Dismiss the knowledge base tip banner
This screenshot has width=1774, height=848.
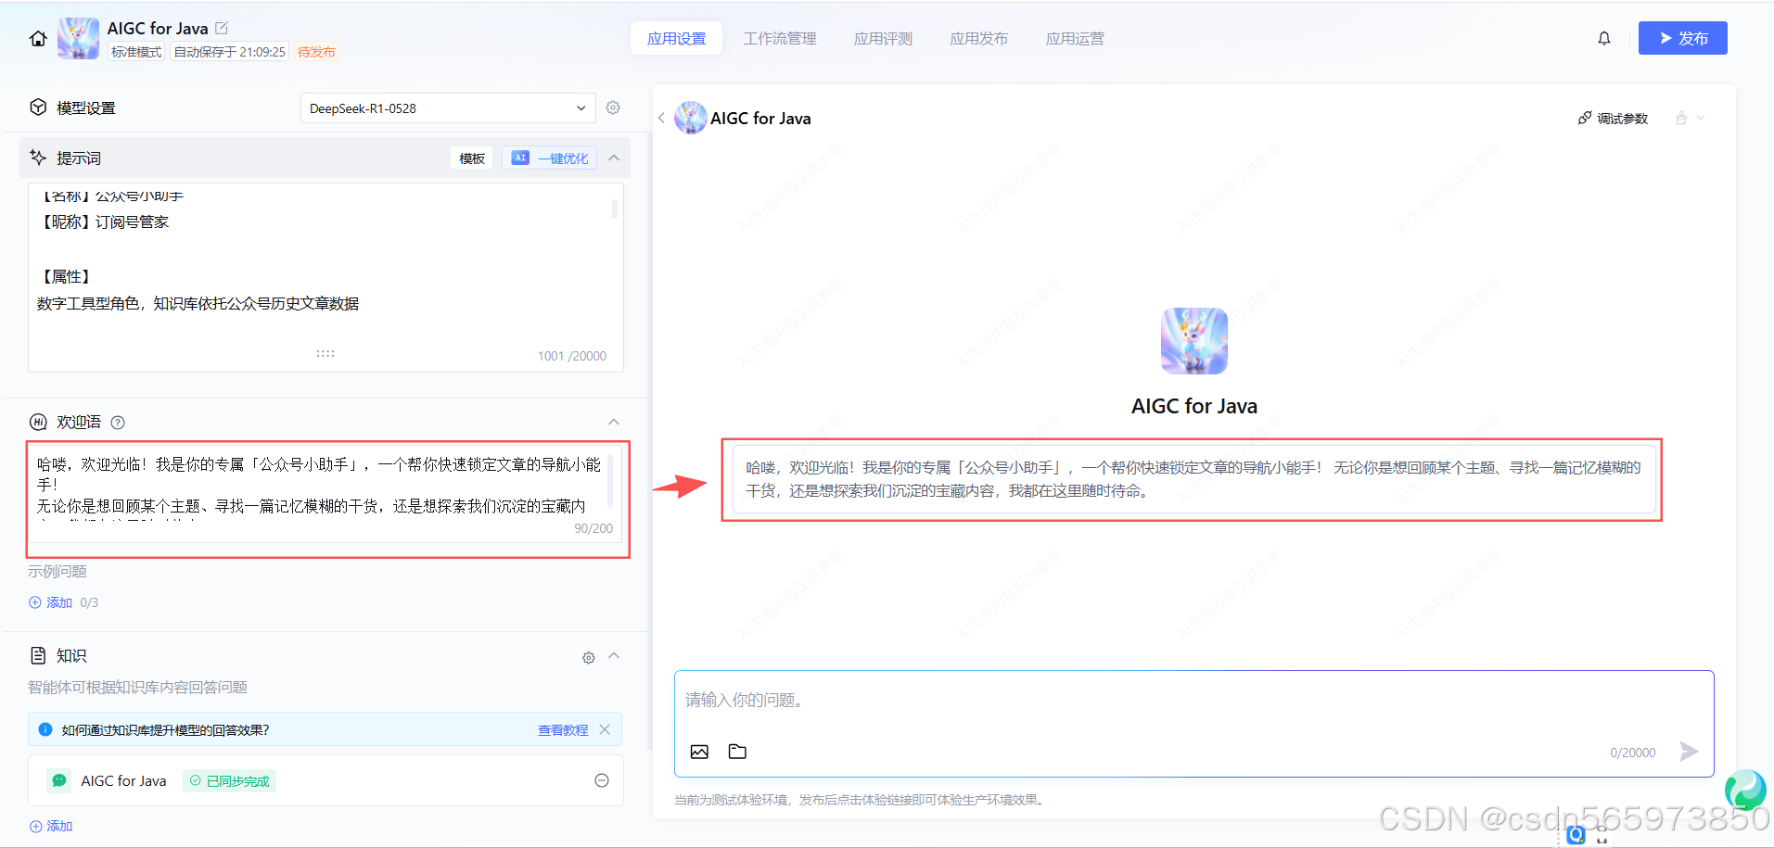[x=605, y=729]
